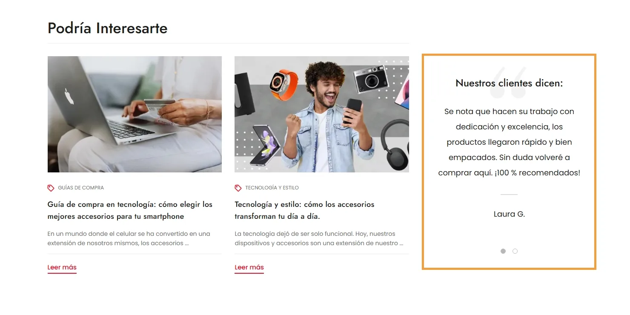
Task: Click the Podría Interesarte section heading
Action: click(x=108, y=29)
